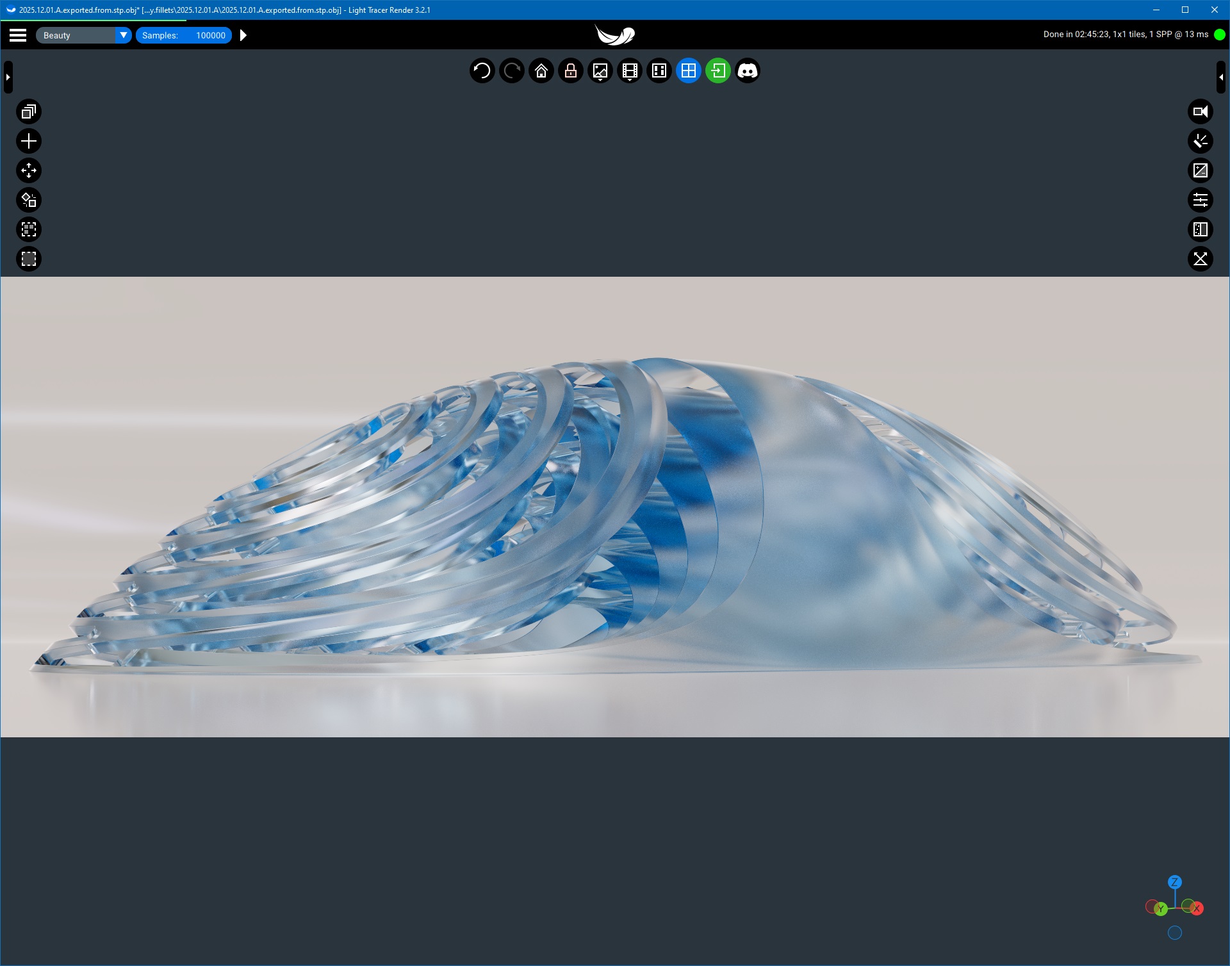
Task: Click the home camera reset icon
Action: coord(541,70)
